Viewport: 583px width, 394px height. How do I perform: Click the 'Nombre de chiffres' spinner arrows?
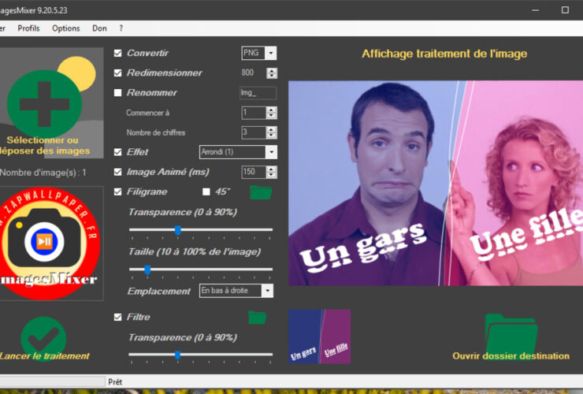point(272,132)
